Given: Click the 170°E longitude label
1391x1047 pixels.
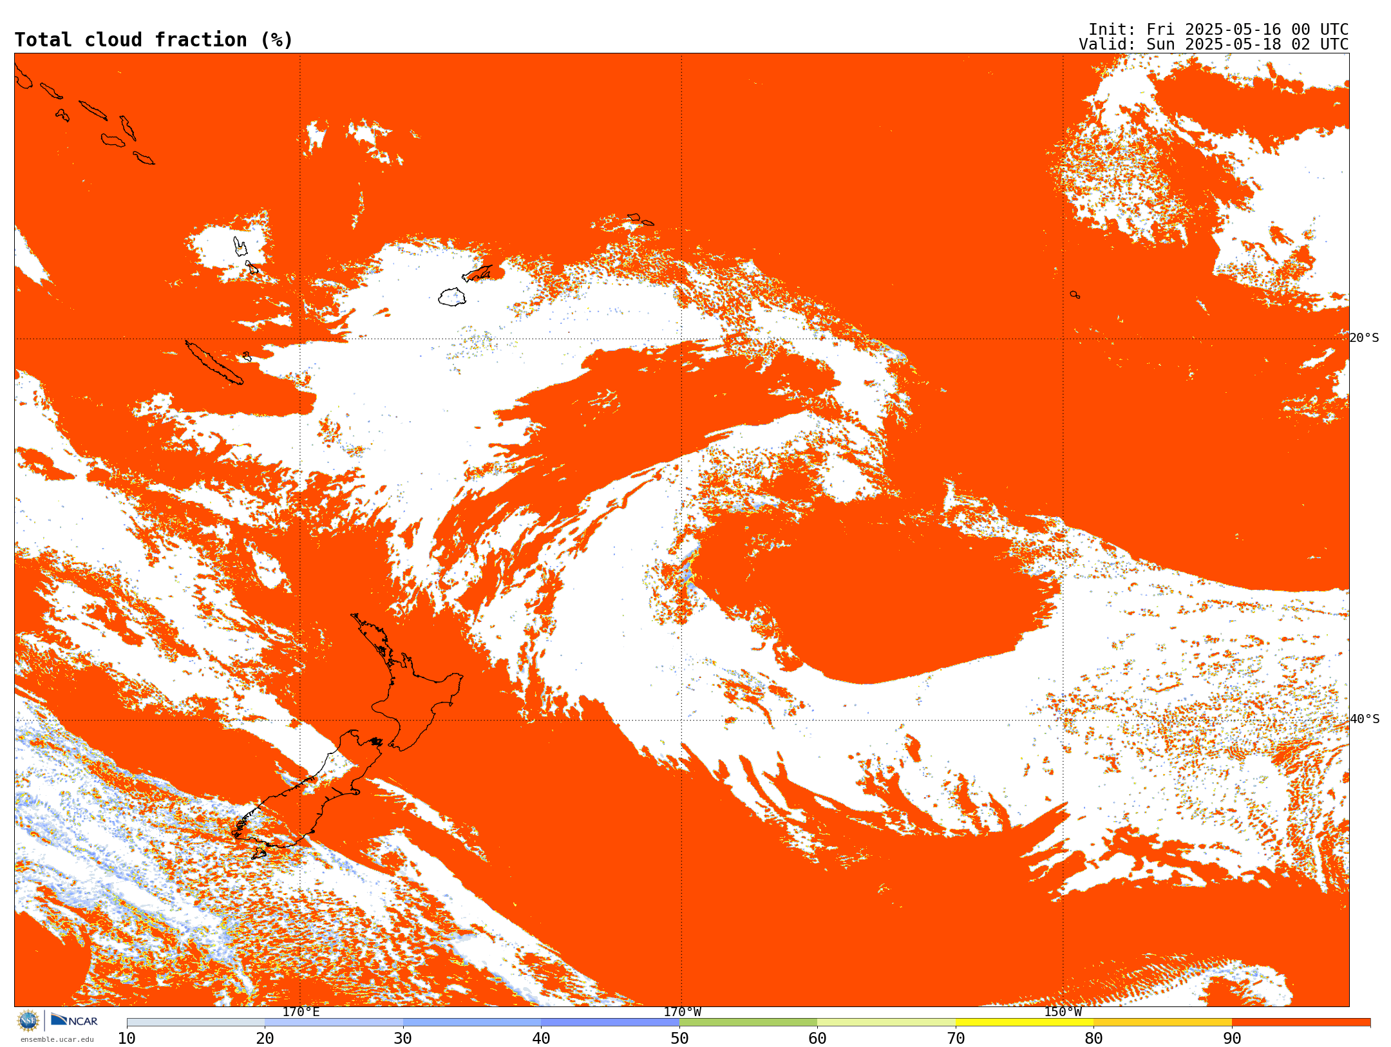Looking at the screenshot, I should (x=301, y=1012).
